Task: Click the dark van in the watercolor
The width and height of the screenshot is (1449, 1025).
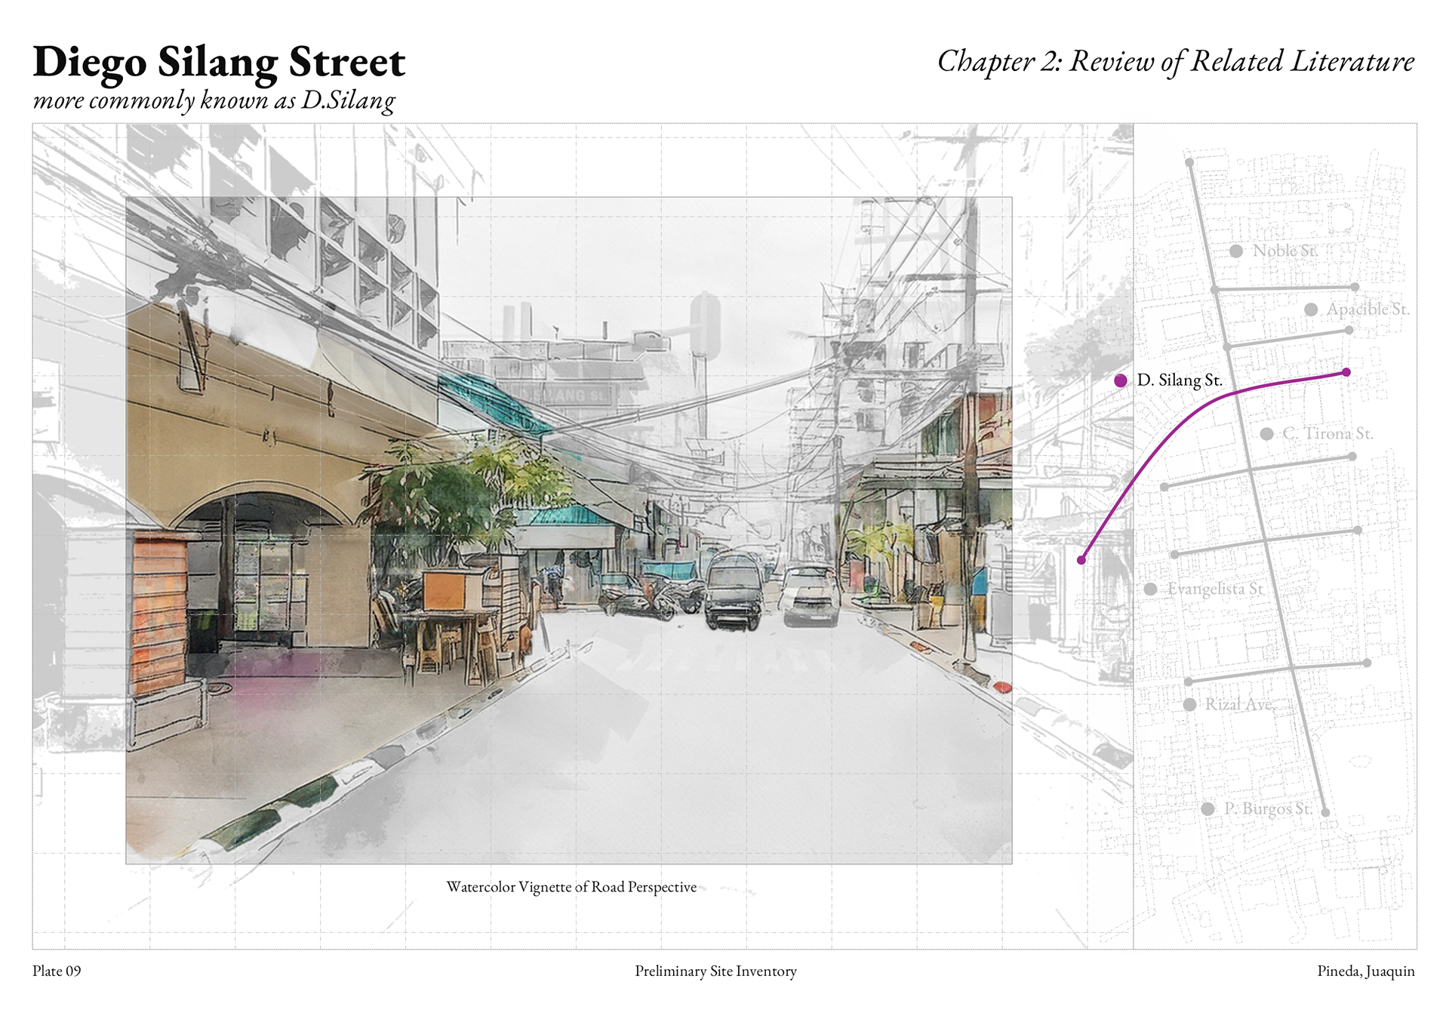Action: click(x=732, y=591)
